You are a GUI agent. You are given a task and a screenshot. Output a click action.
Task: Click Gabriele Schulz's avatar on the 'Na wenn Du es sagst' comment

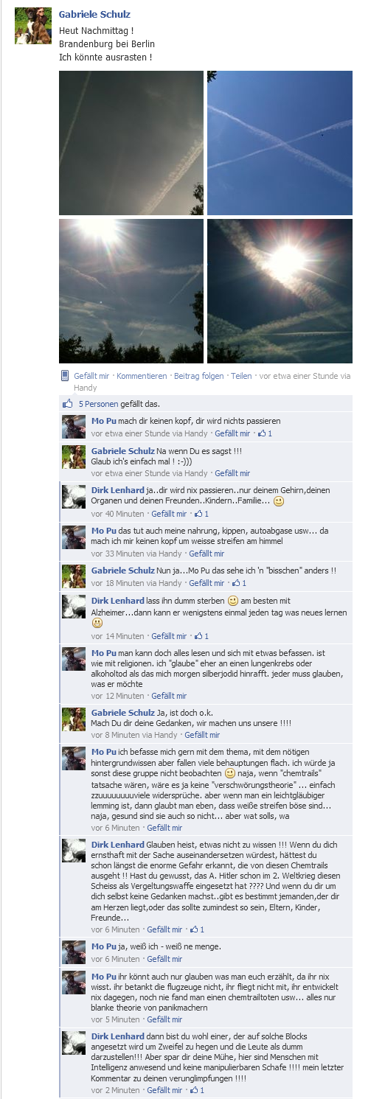coord(74,457)
